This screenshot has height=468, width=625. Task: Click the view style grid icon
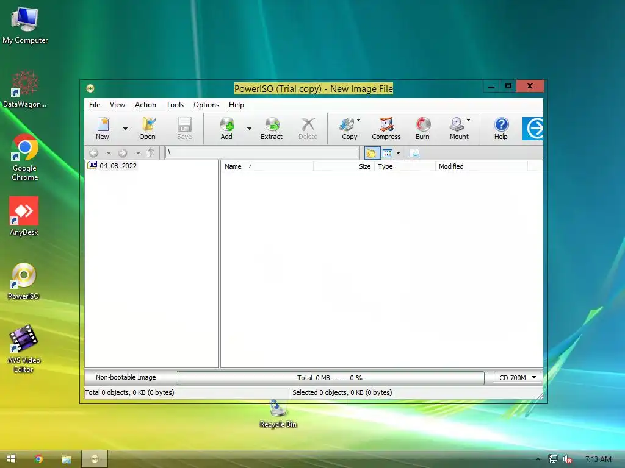(388, 153)
